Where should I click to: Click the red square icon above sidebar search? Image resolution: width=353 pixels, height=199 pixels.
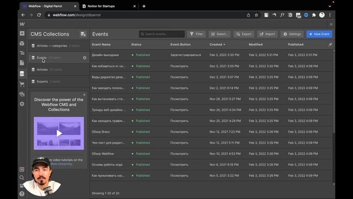tap(22, 169)
